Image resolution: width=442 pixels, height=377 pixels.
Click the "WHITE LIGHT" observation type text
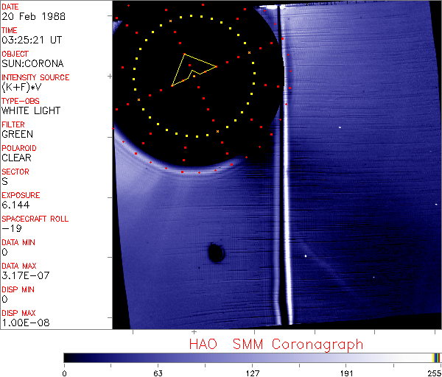(30, 110)
